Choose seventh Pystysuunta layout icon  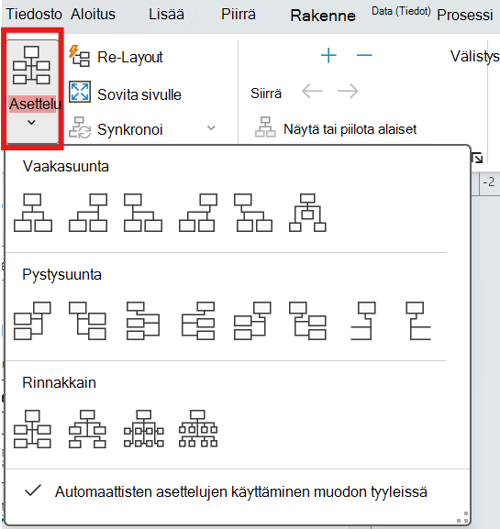point(363,321)
